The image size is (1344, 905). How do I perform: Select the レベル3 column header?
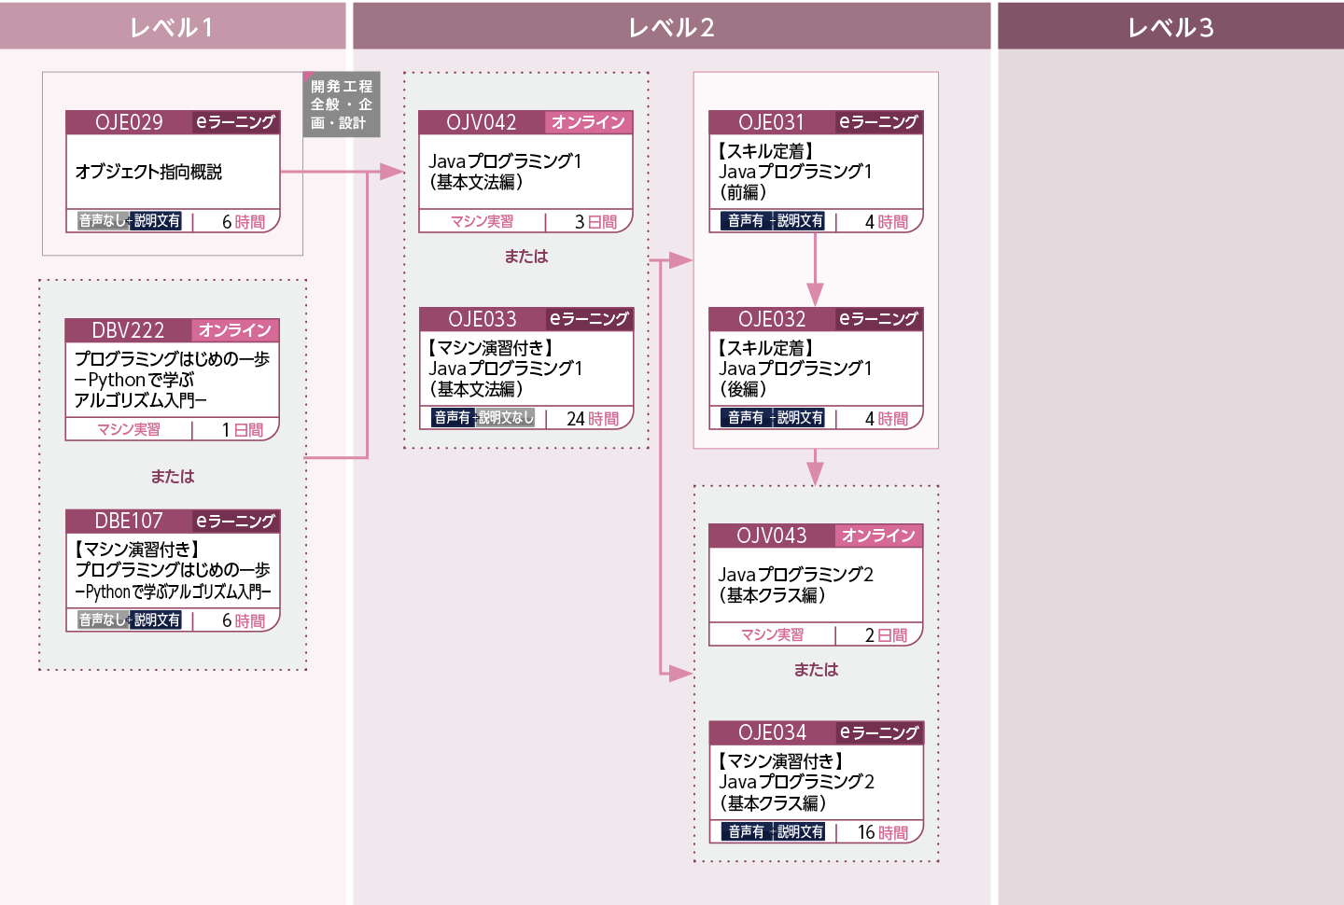(1170, 25)
